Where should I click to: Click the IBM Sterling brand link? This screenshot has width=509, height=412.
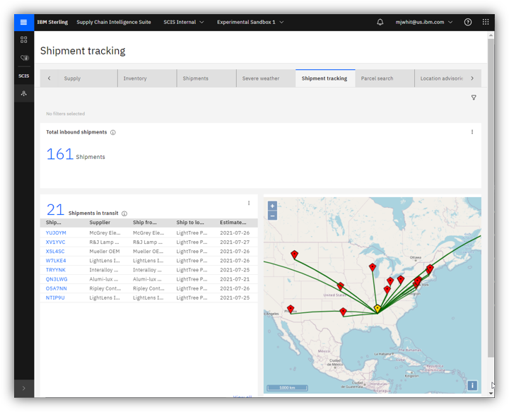pos(52,22)
